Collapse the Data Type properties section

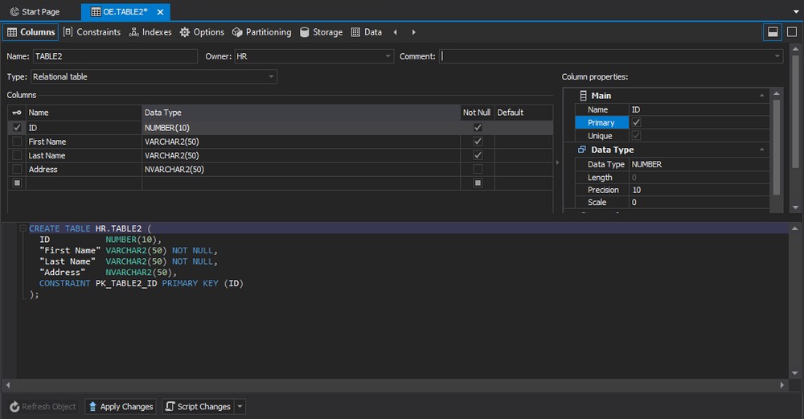point(761,150)
